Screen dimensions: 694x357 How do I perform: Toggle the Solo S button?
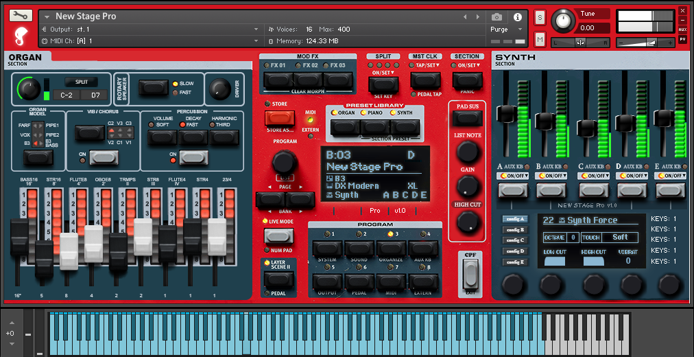(540, 17)
